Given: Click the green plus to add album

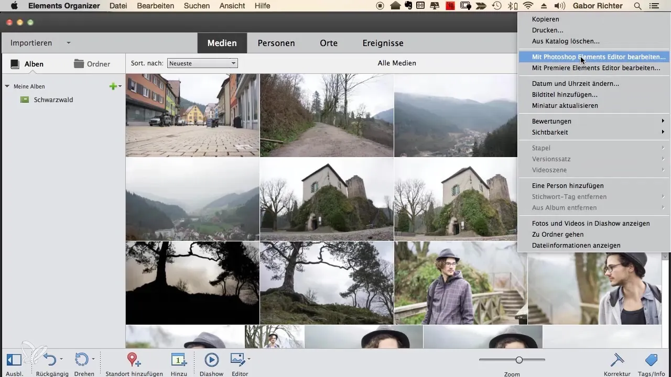Looking at the screenshot, I should click(113, 86).
